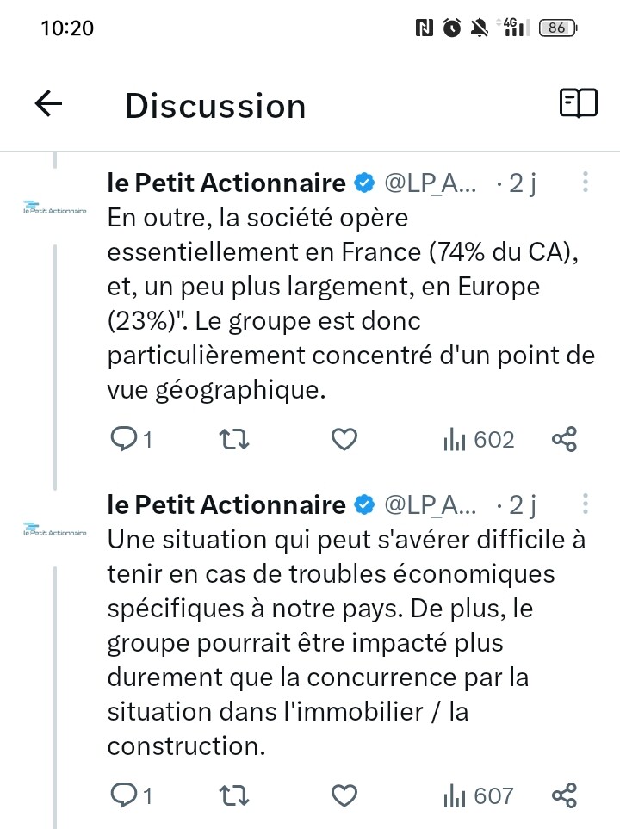The height and width of the screenshot is (829, 620).
Task: Open more options on first tweet
Action: [x=586, y=183]
